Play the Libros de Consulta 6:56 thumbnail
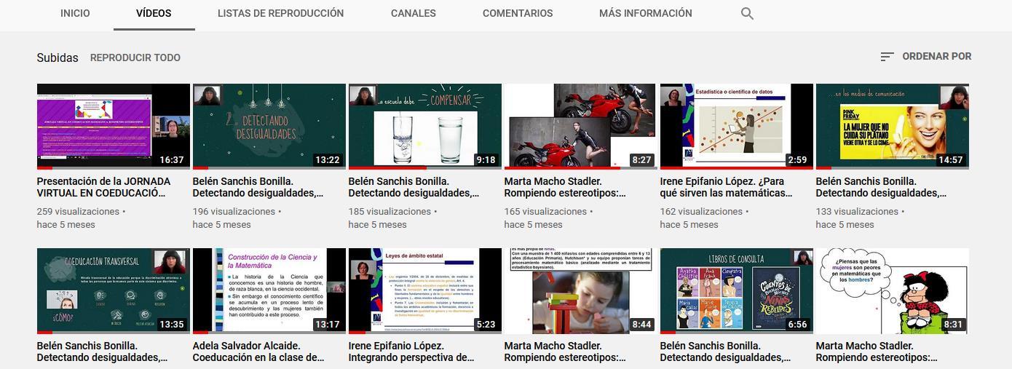 (x=737, y=291)
